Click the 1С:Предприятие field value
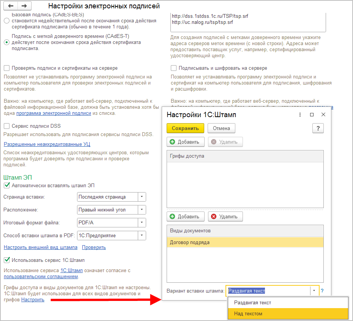 click(x=107, y=236)
